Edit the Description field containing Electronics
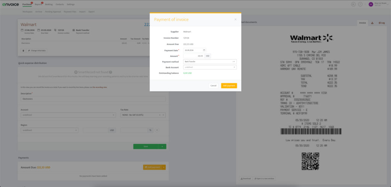This screenshot has width=391, height=187. [x=93, y=99]
